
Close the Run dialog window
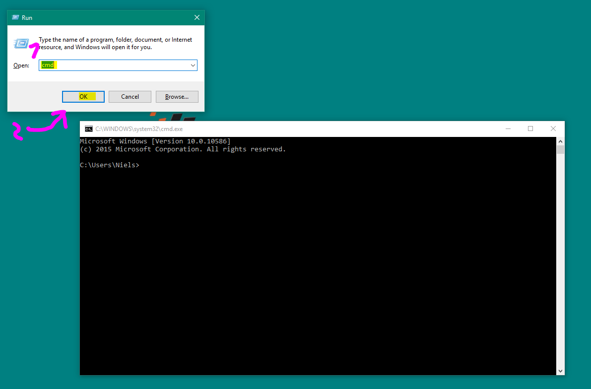[197, 18]
